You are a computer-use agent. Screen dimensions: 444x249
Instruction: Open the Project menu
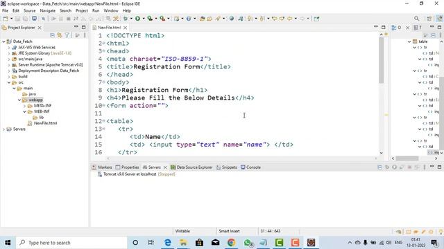(x=82, y=11)
